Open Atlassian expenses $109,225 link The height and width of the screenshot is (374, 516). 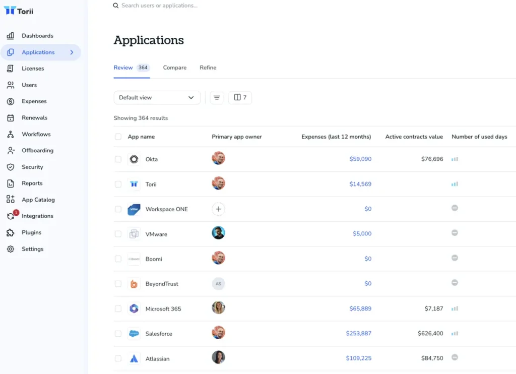tap(358, 358)
